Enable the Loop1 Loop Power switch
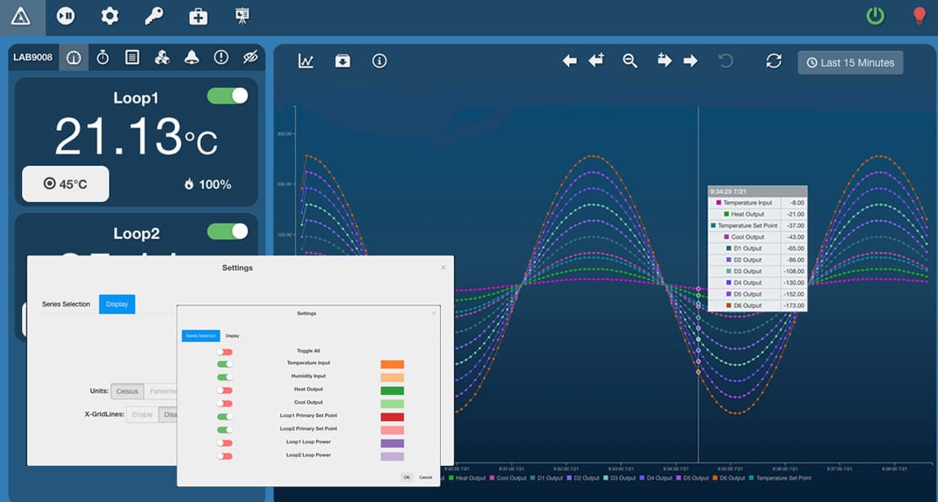This screenshot has height=502, width=938. [x=224, y=443]
